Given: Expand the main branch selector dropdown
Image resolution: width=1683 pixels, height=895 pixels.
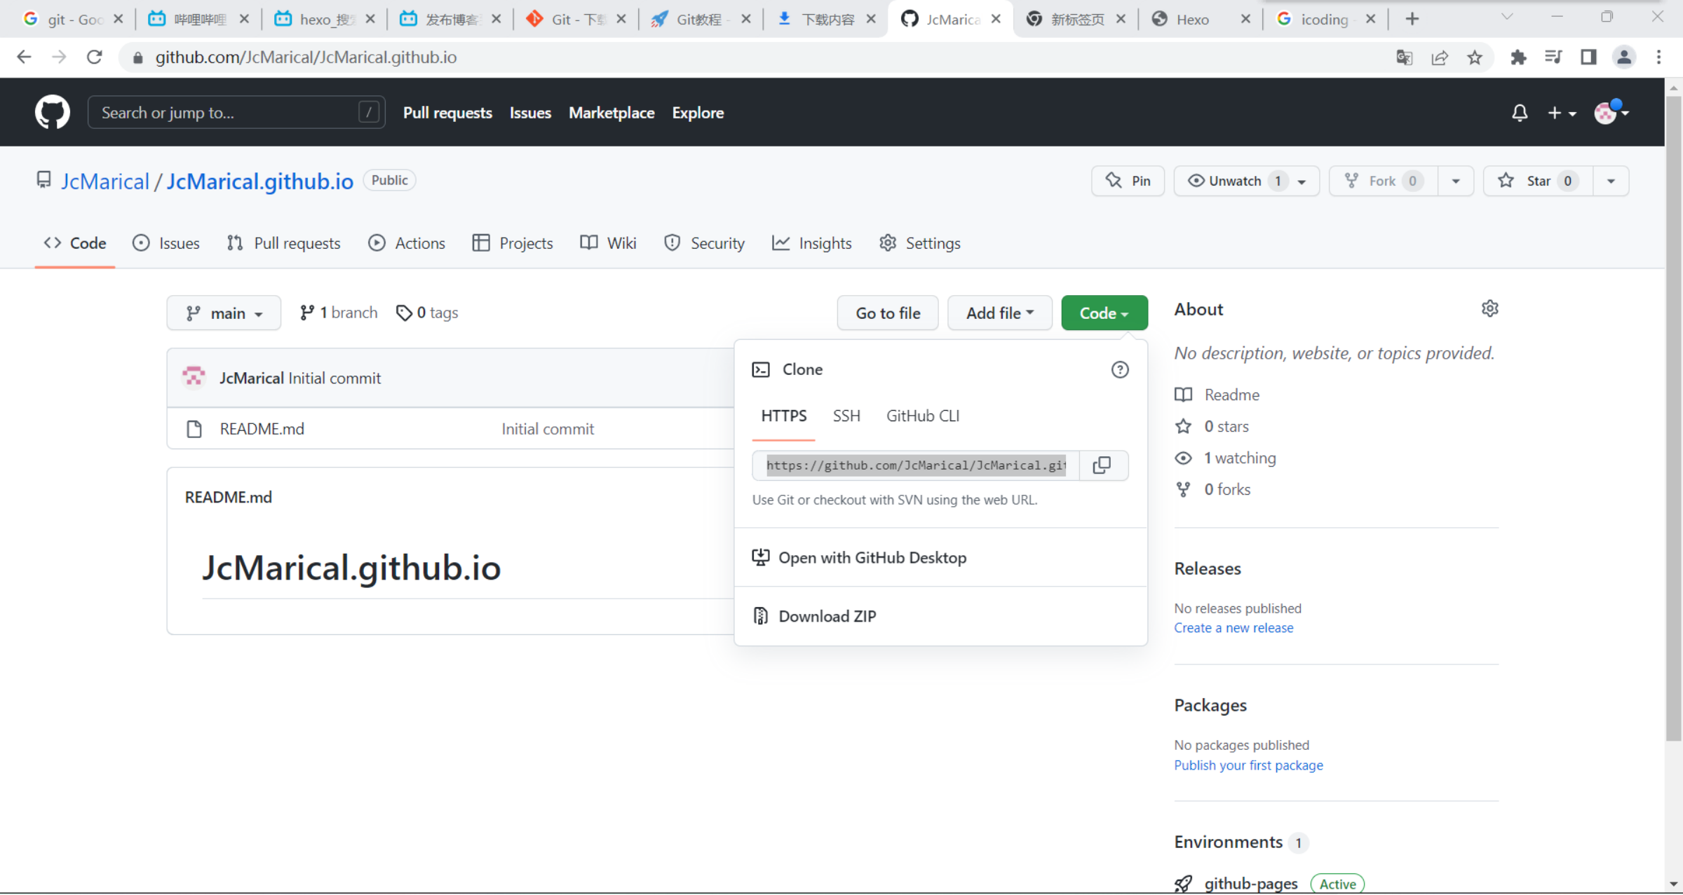Looking at the screenshot, I should coord(224,313).
